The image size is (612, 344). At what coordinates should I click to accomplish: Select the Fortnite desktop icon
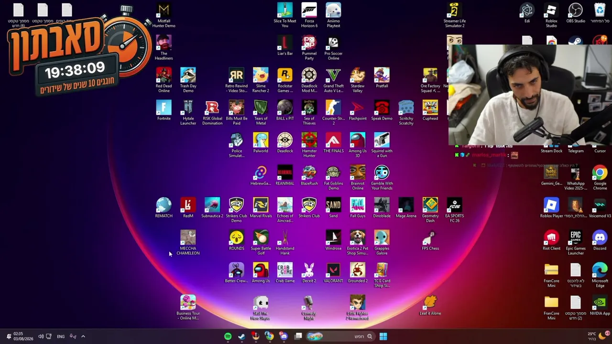pos(164,110)
